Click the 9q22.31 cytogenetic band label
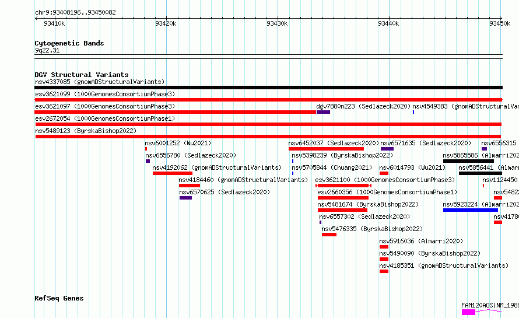 tap(47, 50)
